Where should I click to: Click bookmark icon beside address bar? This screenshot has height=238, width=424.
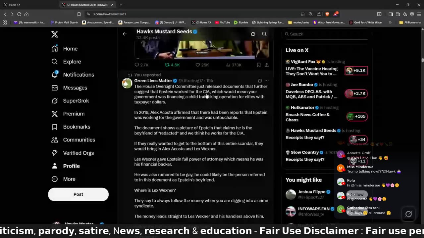click(79, 14)
